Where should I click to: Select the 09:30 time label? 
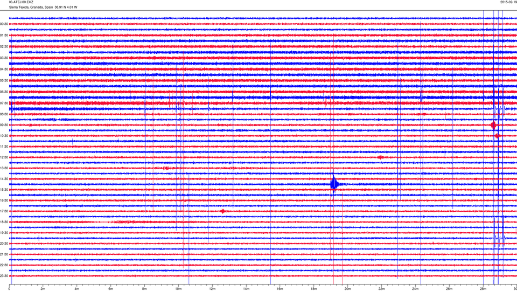click(4, 125)
